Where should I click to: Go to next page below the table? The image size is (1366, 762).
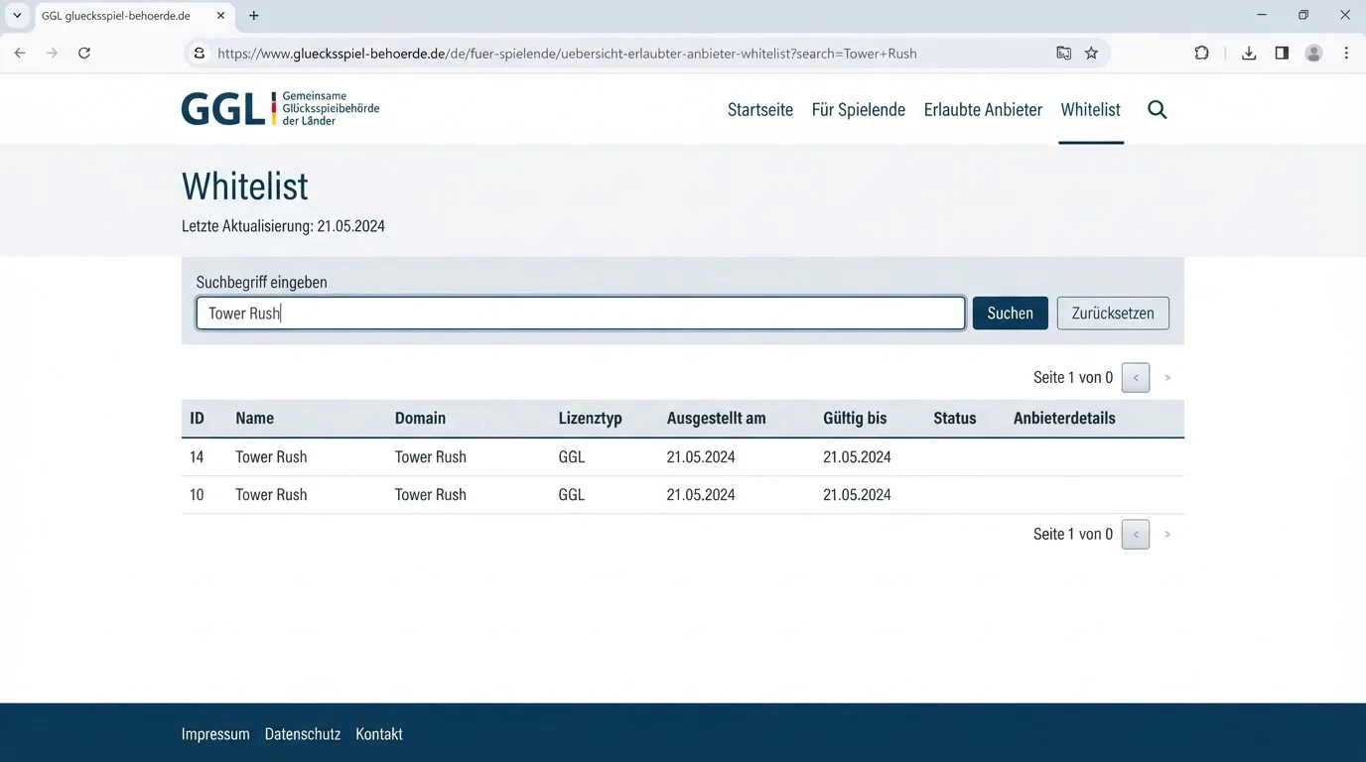[x=1167, y=535]
